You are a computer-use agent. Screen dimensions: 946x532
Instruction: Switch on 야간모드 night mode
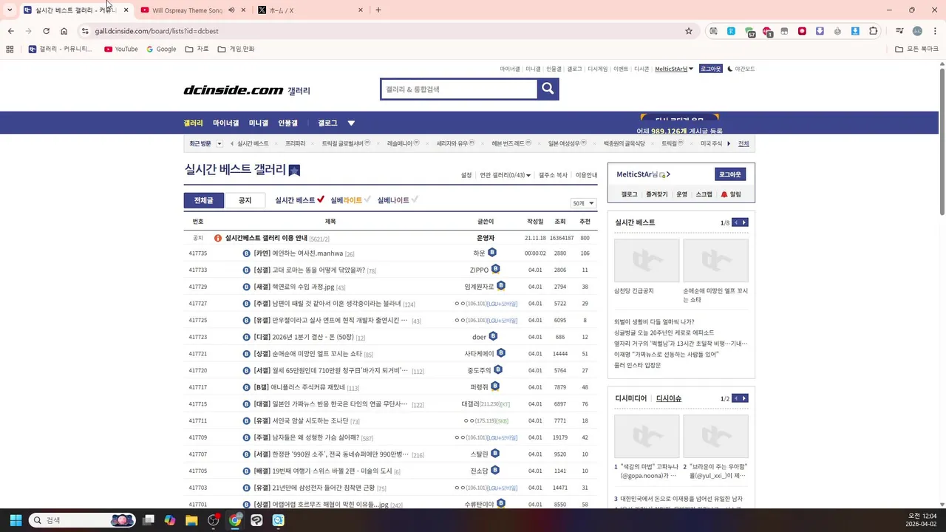[741, 69]
